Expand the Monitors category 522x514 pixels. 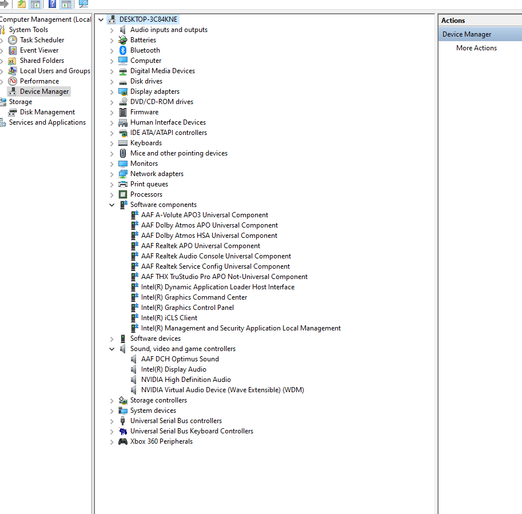coord(111,164)
